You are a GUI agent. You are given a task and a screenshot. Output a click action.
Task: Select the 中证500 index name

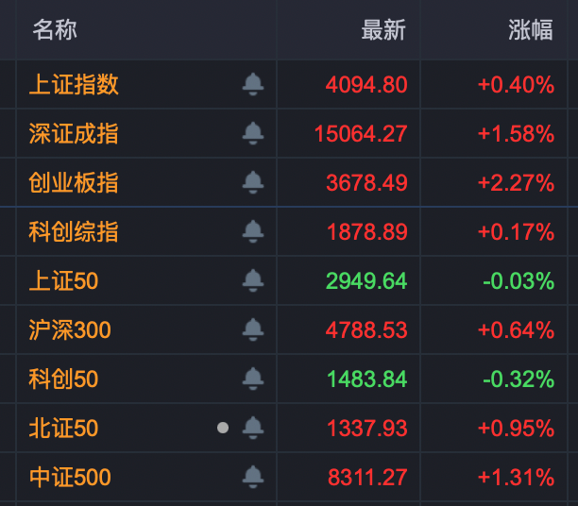click(x=70, y=478)
